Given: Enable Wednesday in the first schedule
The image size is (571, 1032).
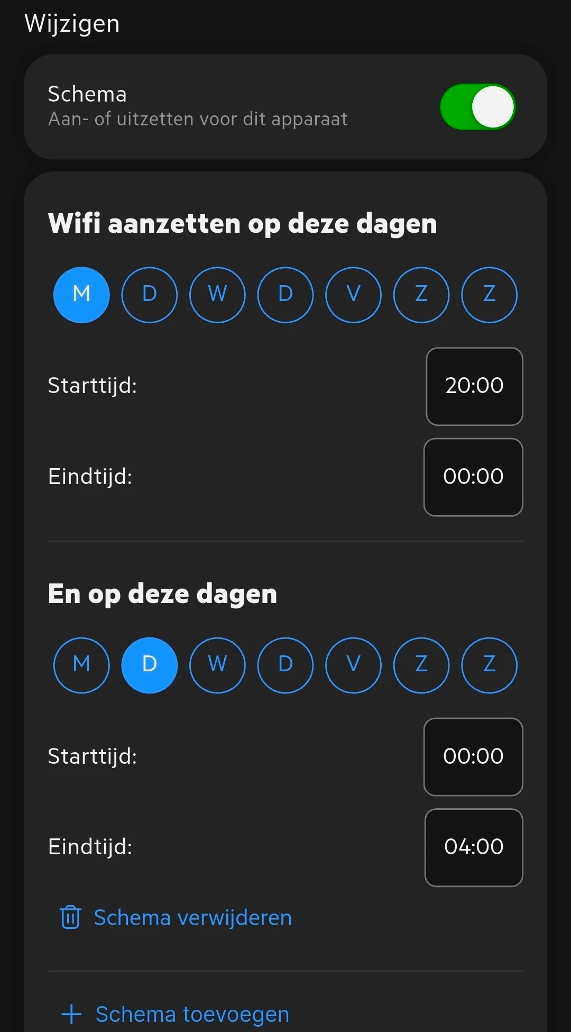Looking at the screenshot, I should [x=217, y=295].
